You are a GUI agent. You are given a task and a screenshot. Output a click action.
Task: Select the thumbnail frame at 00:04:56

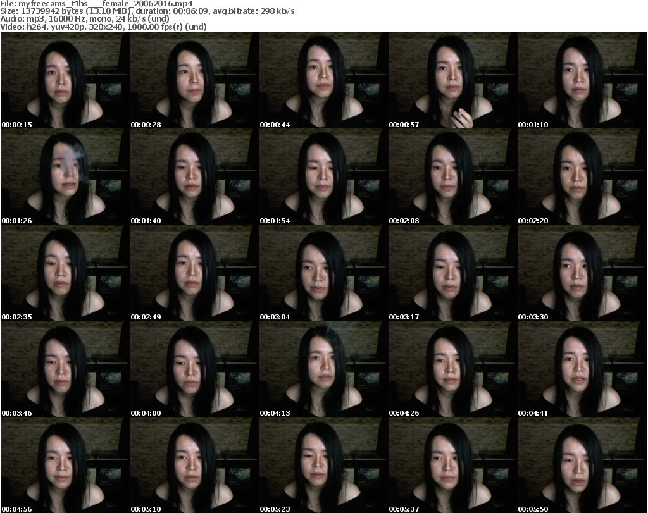click(x=66, y=465)
